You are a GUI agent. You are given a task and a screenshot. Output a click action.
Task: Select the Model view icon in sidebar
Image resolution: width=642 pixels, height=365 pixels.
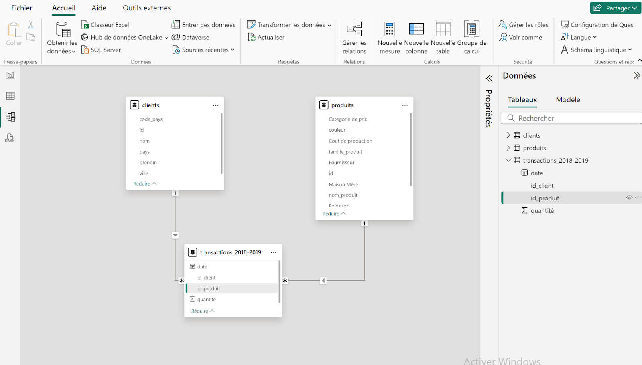pos(10,117)
